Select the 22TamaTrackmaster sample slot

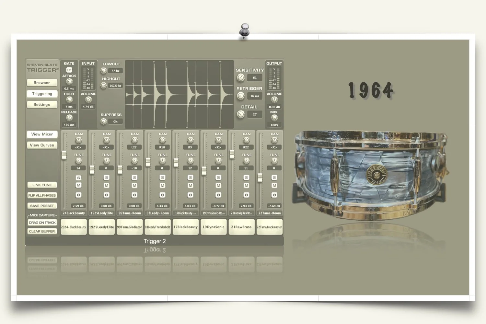[270, 227]
